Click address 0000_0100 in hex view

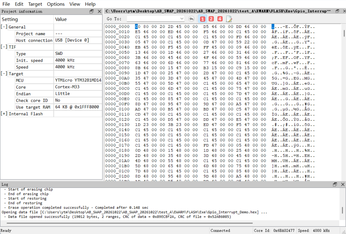[x=117, y=109]
